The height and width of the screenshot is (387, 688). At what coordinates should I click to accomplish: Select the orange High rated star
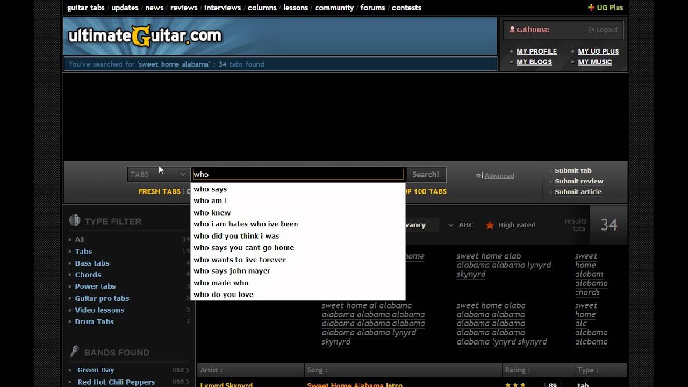pos(490,225)
